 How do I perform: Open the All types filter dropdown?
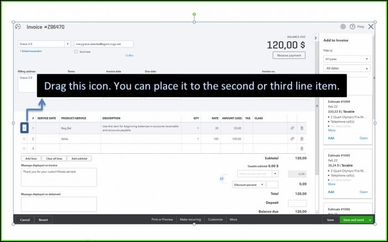[x=346, y=59]
